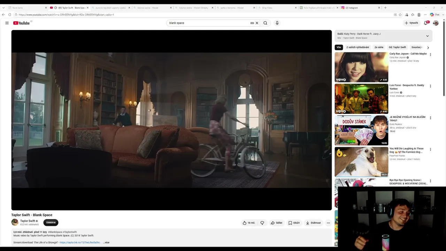
Task: Open the funniest dog video thumbnail
Action: (x=361, y=162)
